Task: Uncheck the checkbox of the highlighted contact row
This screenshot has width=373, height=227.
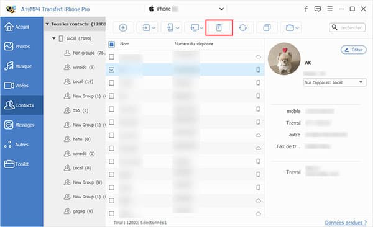Action: [x=111, y=70]
